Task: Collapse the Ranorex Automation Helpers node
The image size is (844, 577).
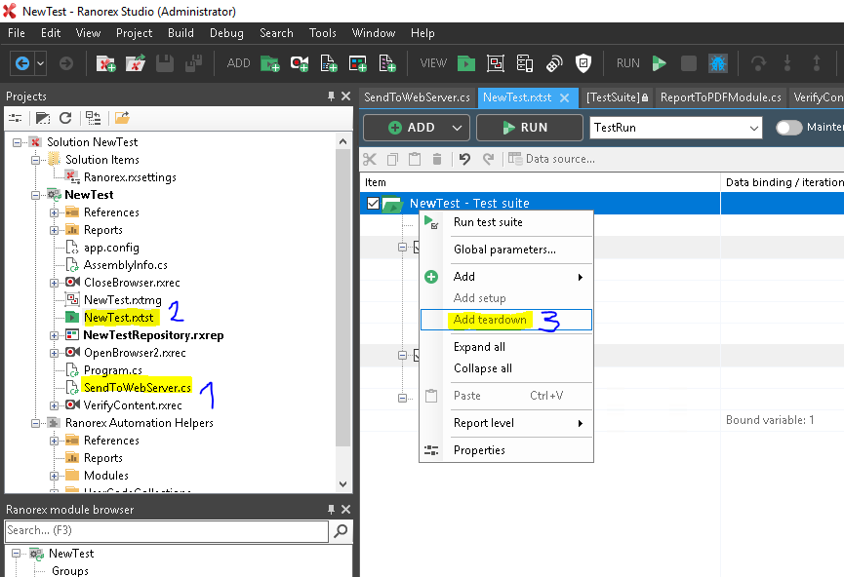Action: point(35,423)
